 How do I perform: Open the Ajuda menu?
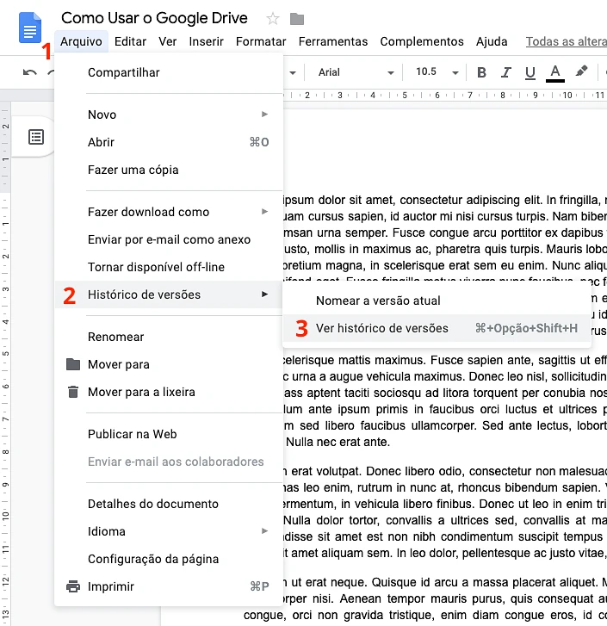click(492, 41)
